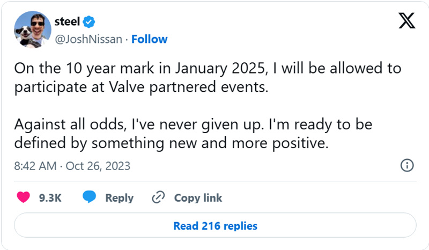Image resolution: width=429 pixels, height=250 pixels.
Task: Click the date 'Oct 26, 2023'
Action: (x=98, y=166)
